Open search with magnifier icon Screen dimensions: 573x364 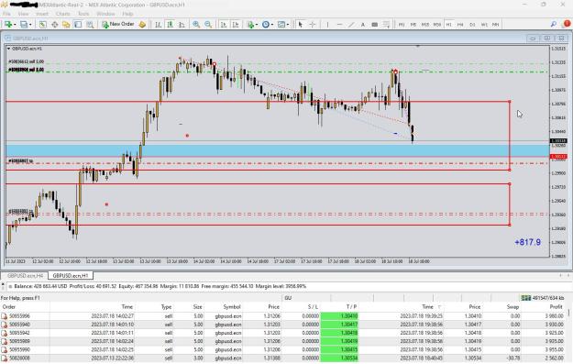click(553, 24)
